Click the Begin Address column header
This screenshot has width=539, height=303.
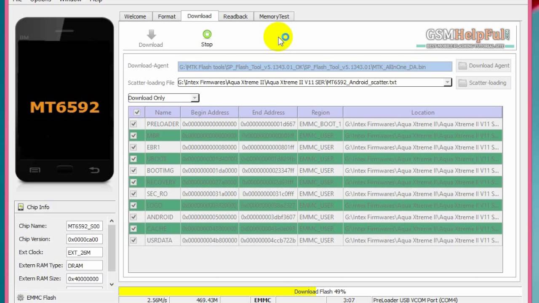(x=210, y=112)
